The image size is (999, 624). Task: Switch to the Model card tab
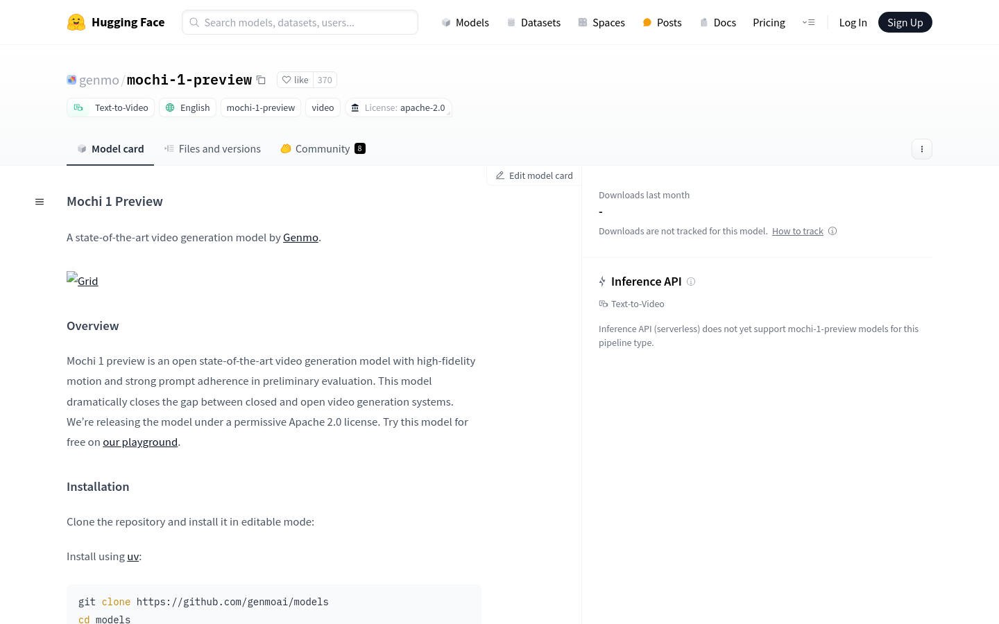(x=110, y=148)
